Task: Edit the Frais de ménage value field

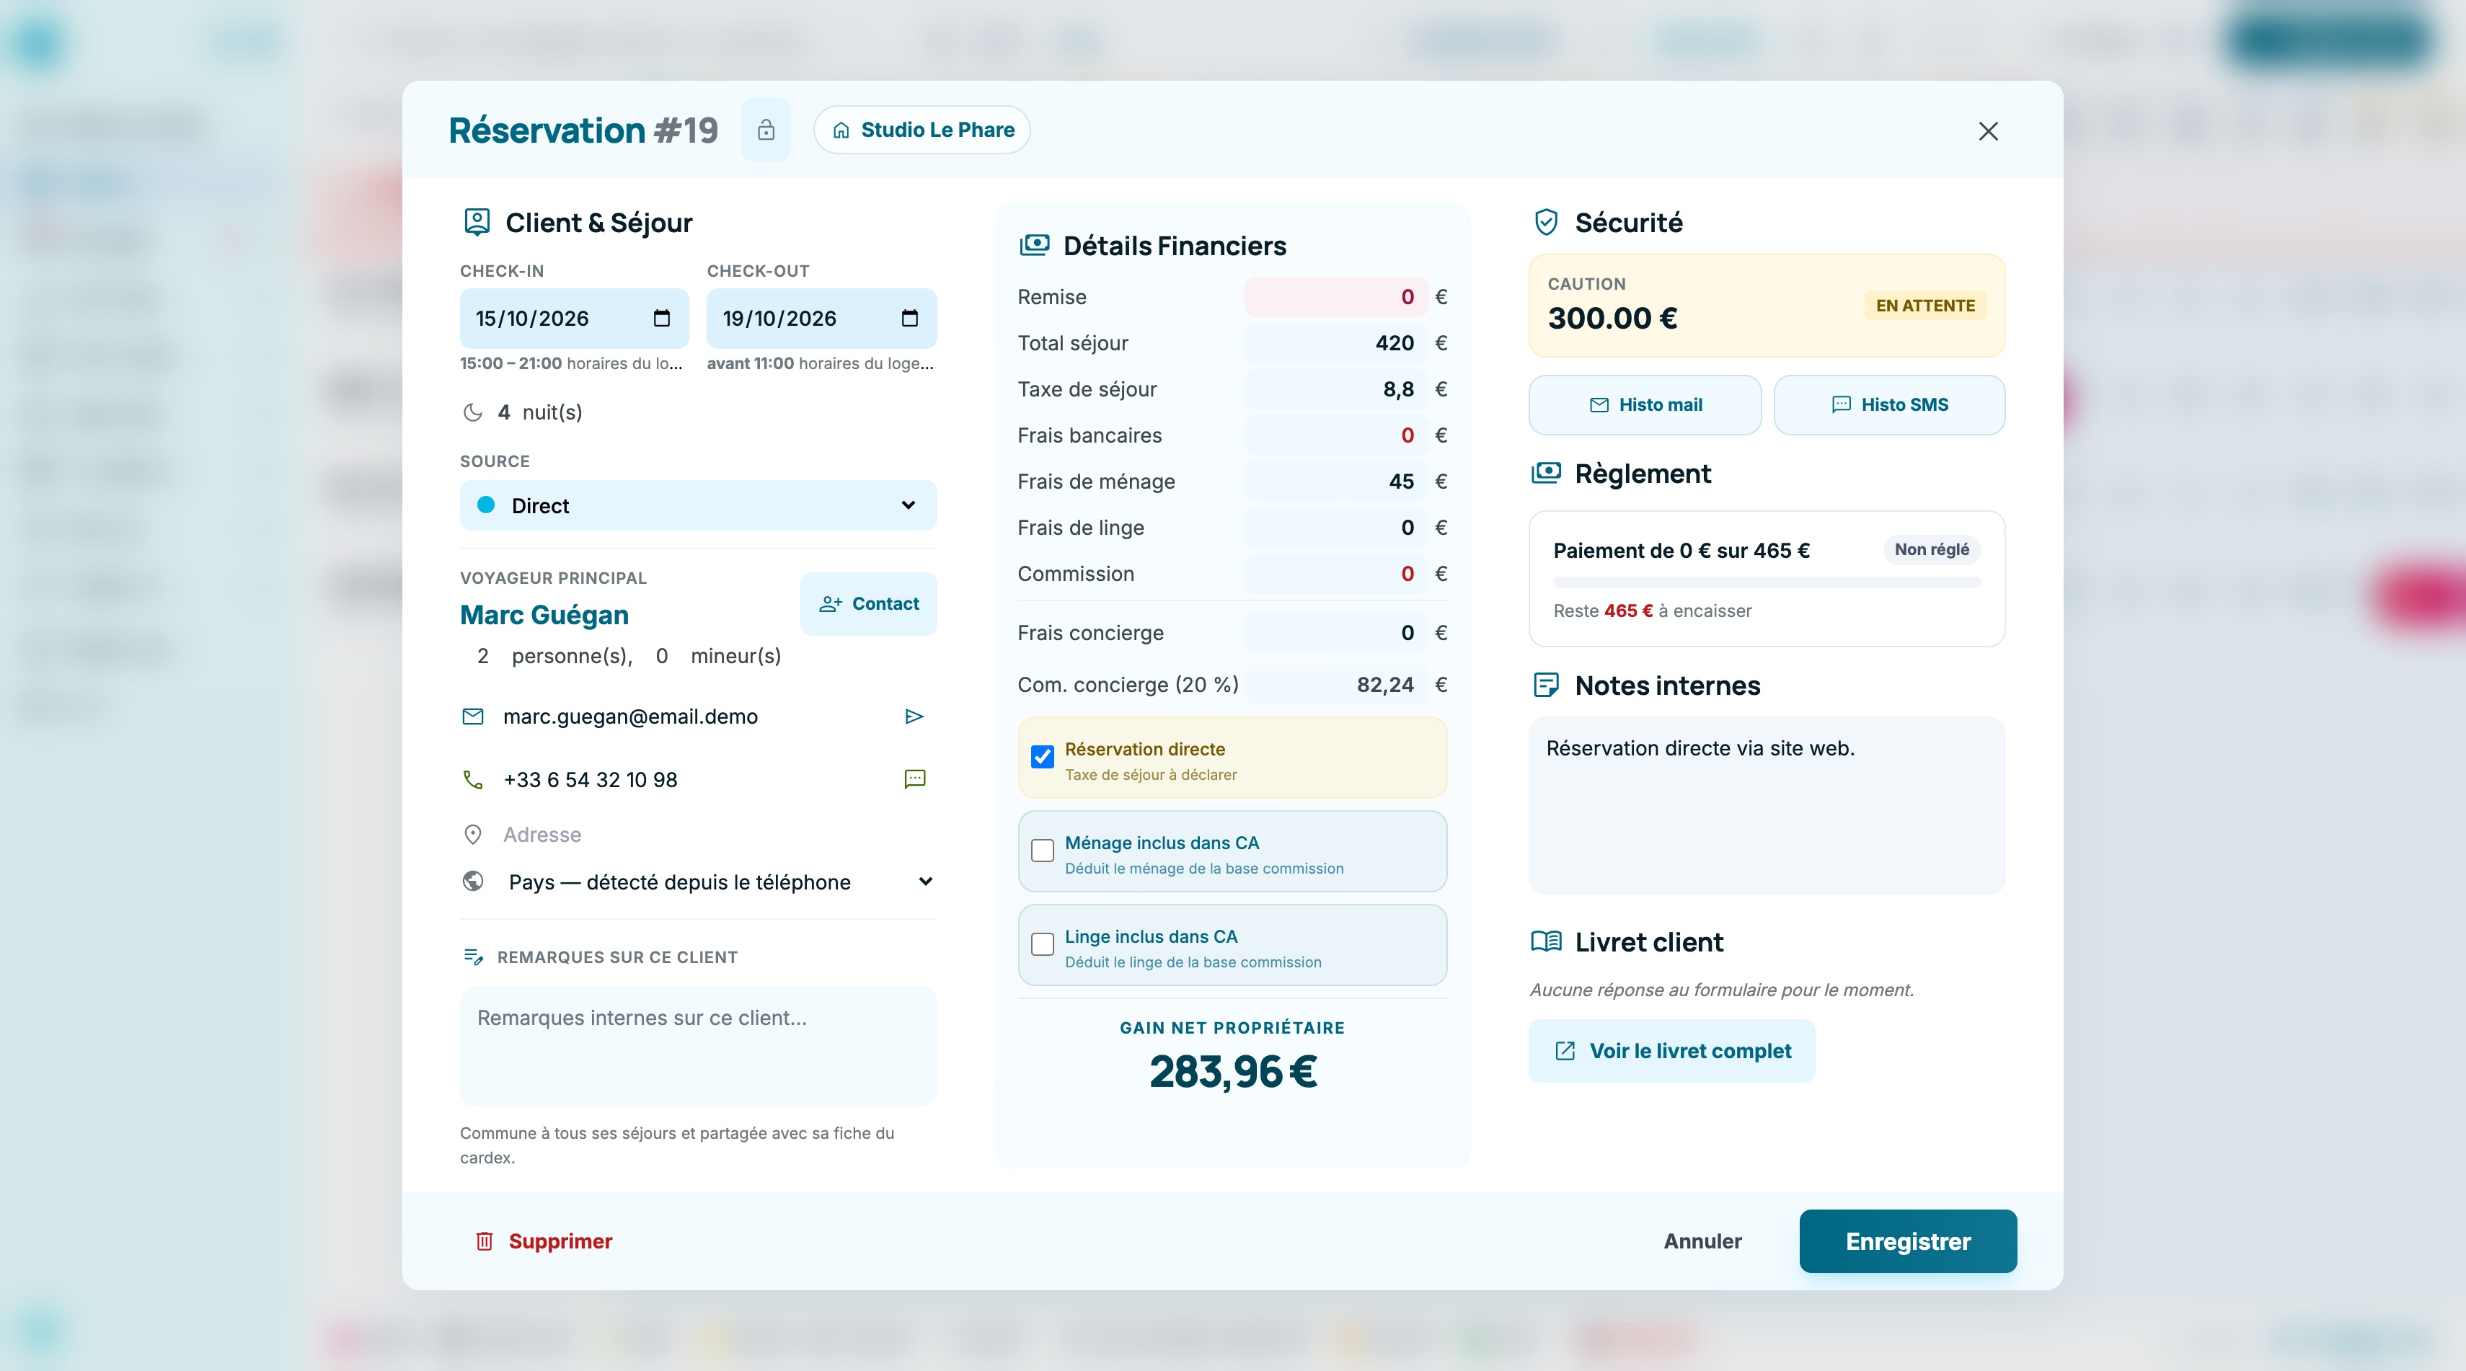Action: coord(1335,482)
